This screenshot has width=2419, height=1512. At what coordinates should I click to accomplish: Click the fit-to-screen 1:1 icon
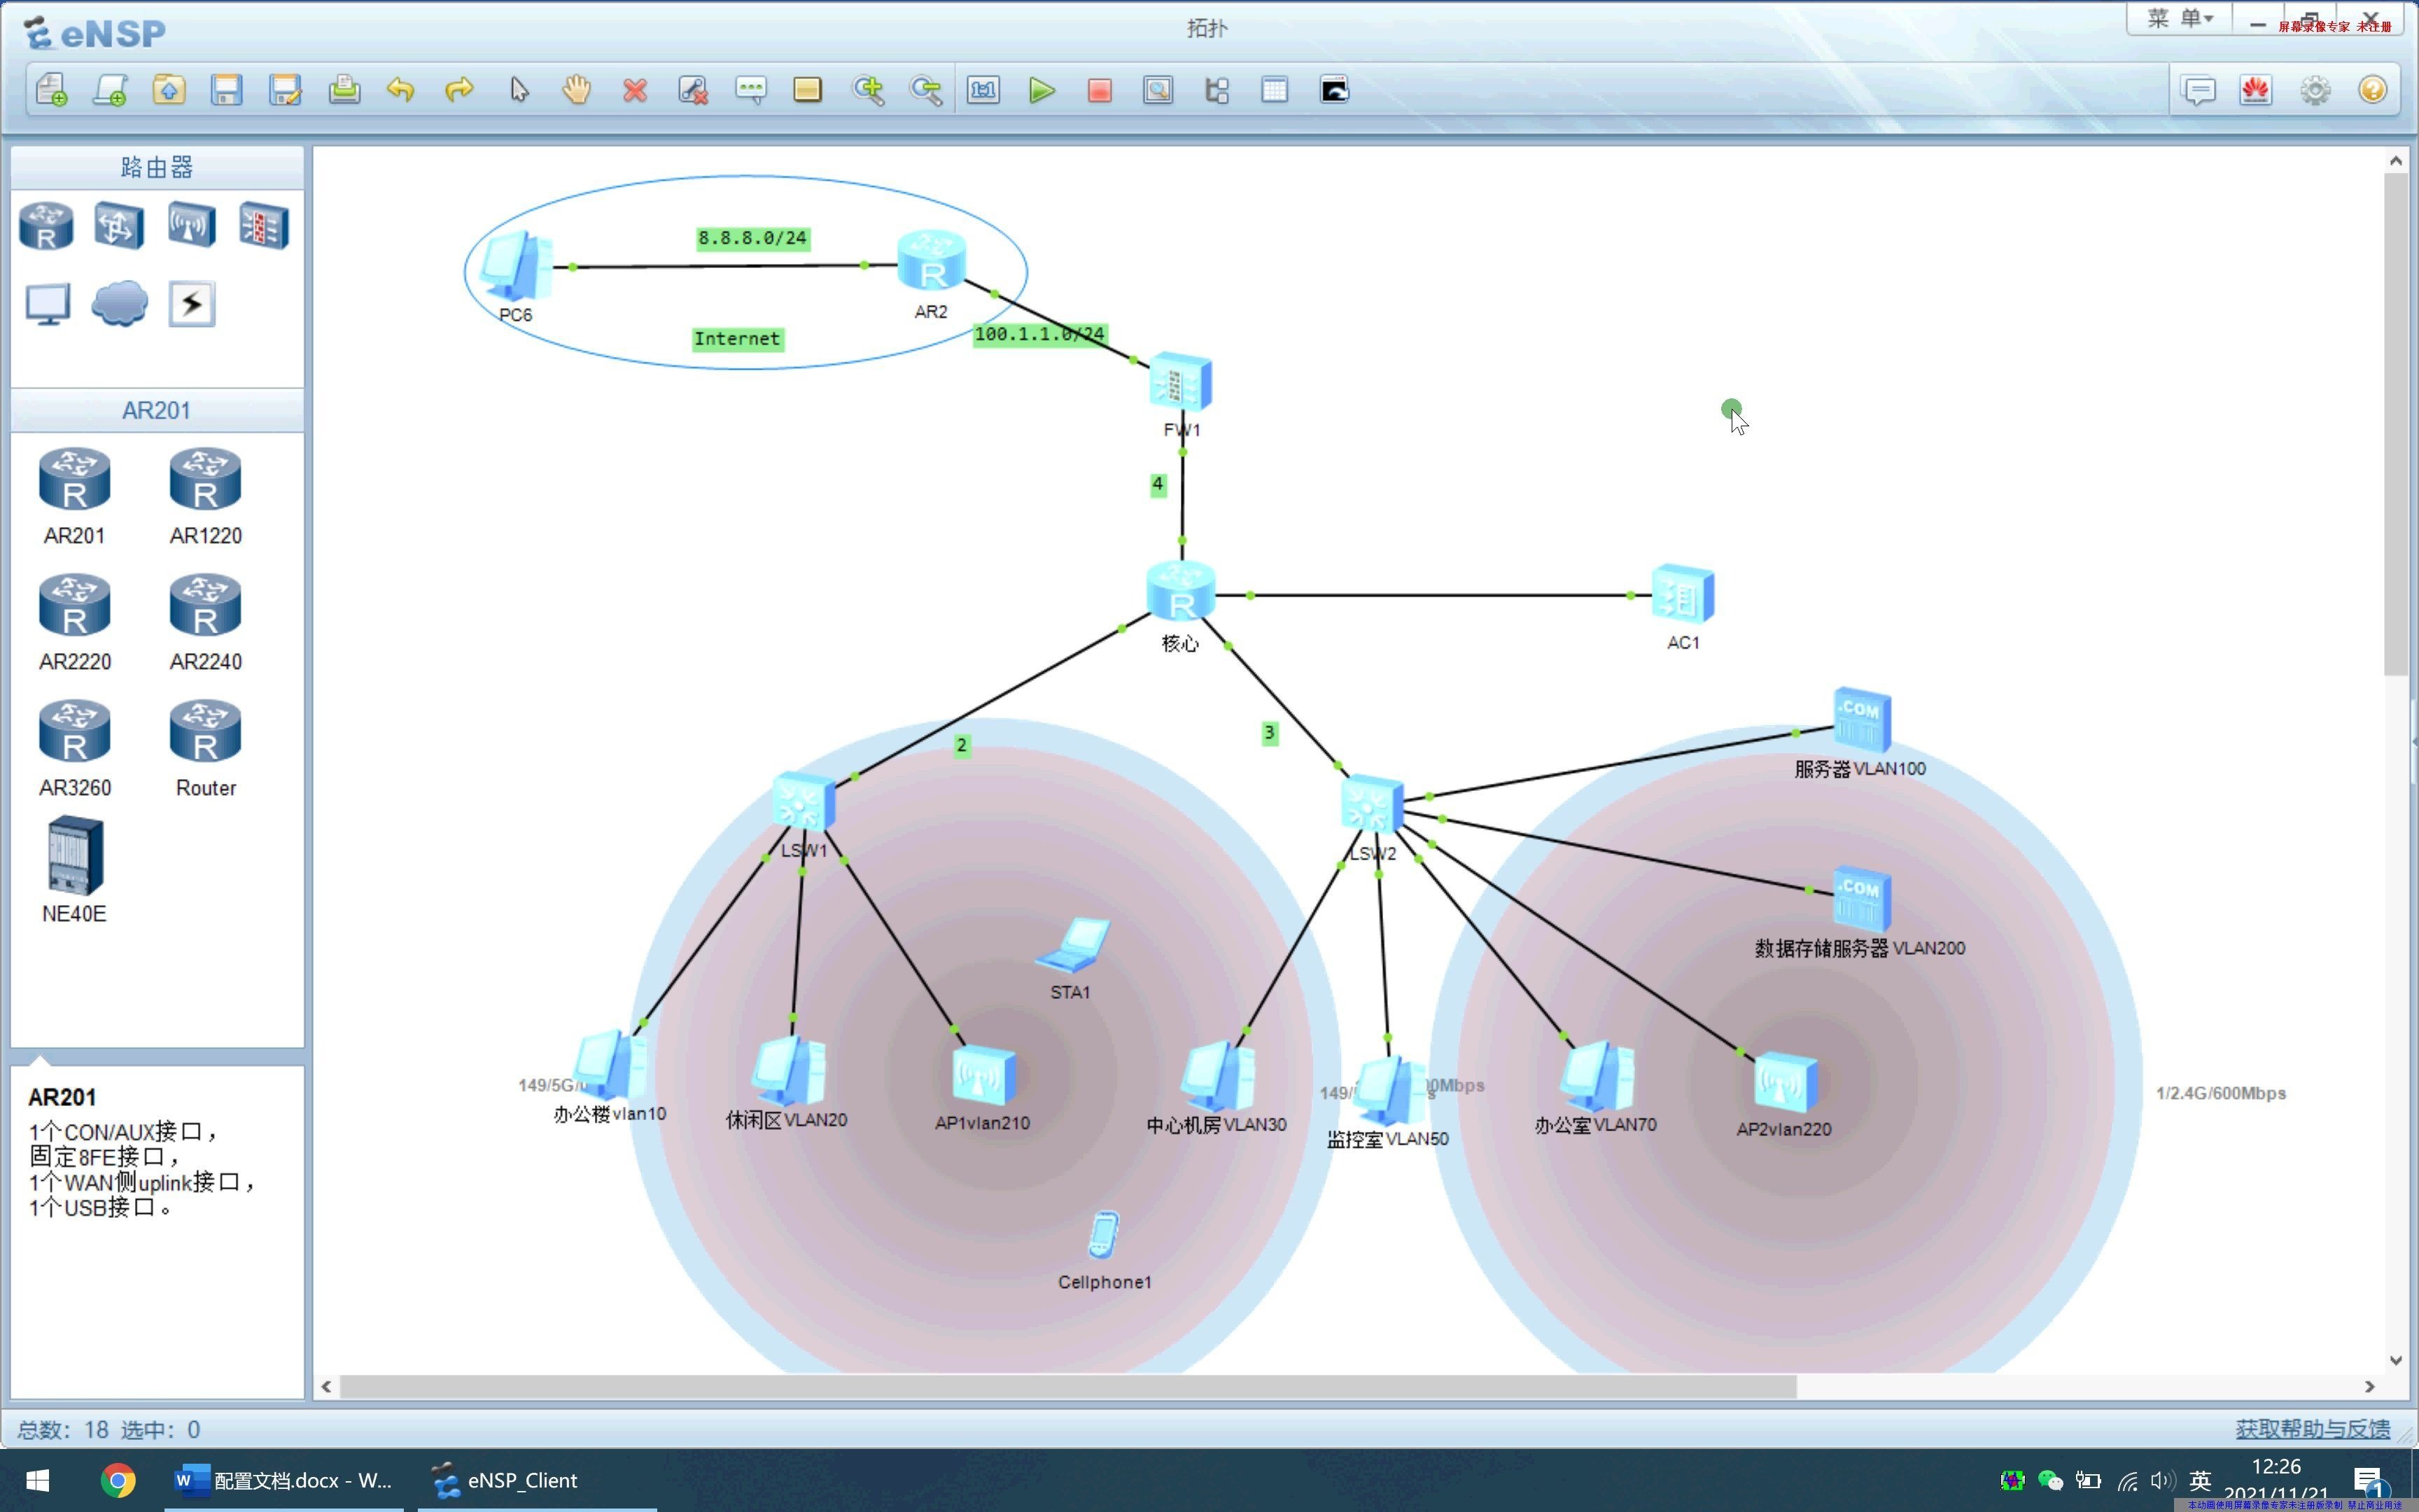[983, 90]
